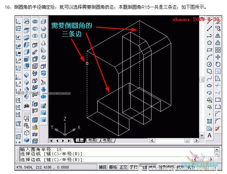Select the Circle draw tool
Viewport: 227px width, 174px height.
pyautogui.click(x=209, y=64)
